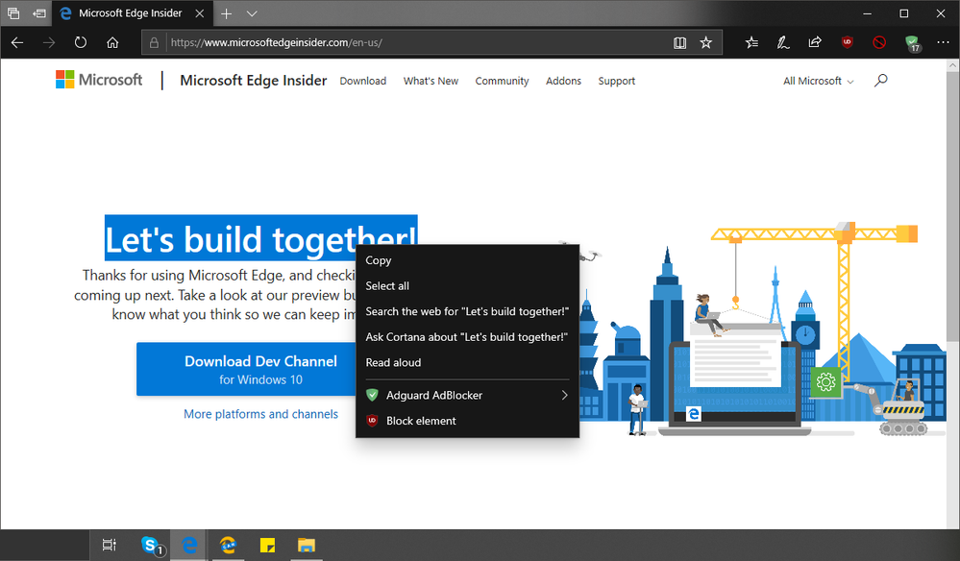This screenshot has width=960, height=561.
Task: Open Community page
Action: pyautogui.click(x=502, y=81)
